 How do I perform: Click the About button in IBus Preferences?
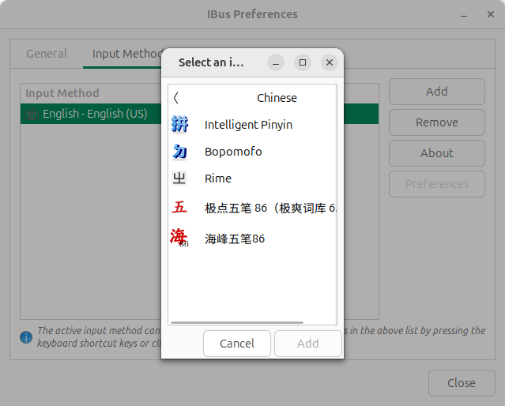click(437, 153)
